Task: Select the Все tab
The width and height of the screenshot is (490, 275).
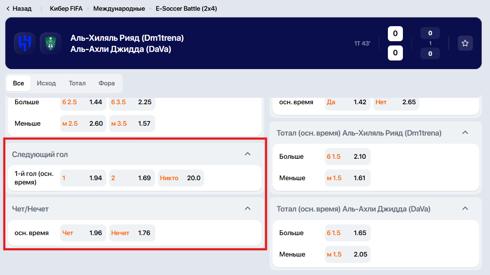Action: coord(18,83)
